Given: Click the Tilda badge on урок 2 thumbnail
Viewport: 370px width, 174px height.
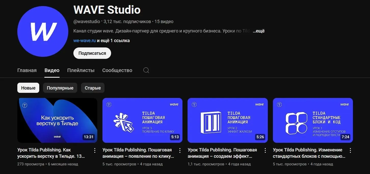Looking at the screenshot, I should [194, 104].
